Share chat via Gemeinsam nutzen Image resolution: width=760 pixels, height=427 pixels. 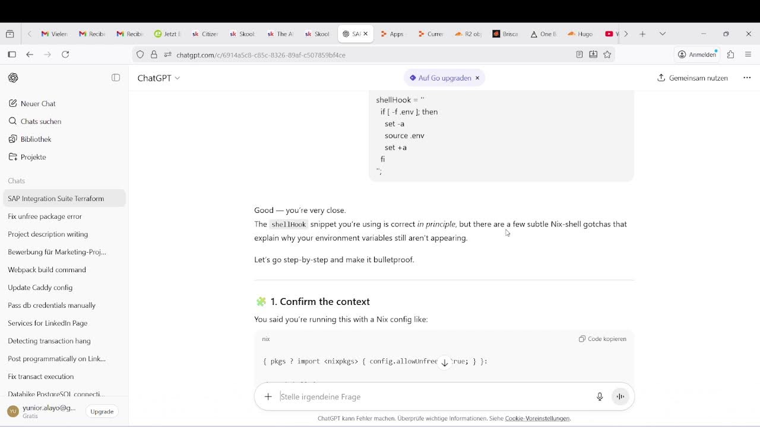click(692, 78)
